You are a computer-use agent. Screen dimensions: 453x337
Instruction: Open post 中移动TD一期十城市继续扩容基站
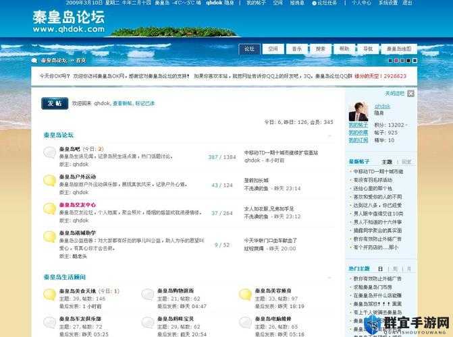point(281,152)
